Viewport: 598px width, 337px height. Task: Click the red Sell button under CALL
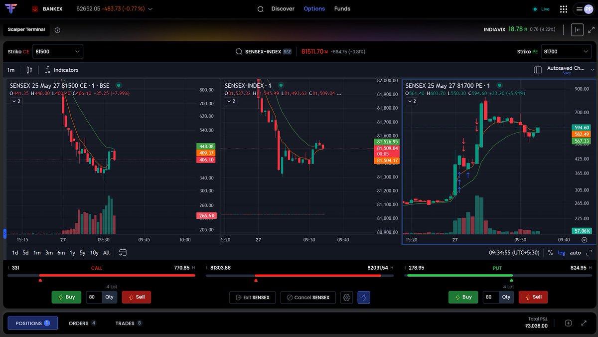pos(137,297)
